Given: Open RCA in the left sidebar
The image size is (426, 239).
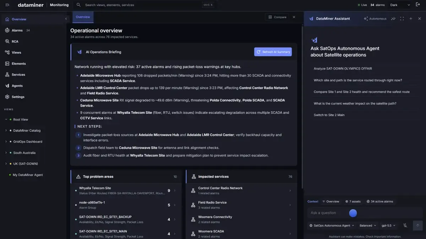Looking at the screenshot, I should pos(34,41).
